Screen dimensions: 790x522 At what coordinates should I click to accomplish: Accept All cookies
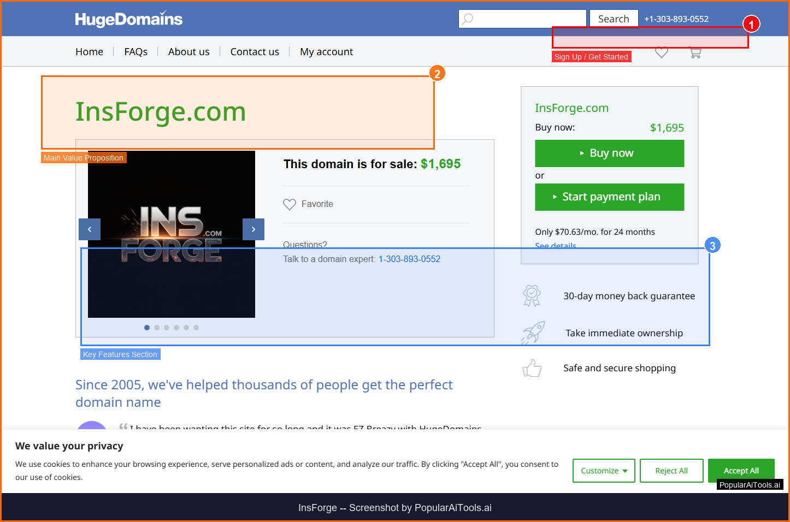pos(741,471)
